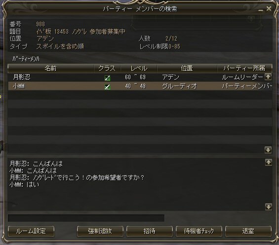279x245 pixels.
Task: Close the party member search window
Action: pos(269,8)
